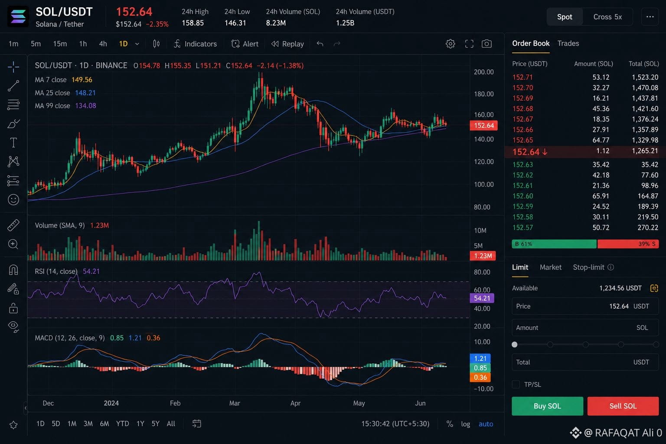
Task: Collapse the chart's left side panel arrow
Action: click(26, 408)
